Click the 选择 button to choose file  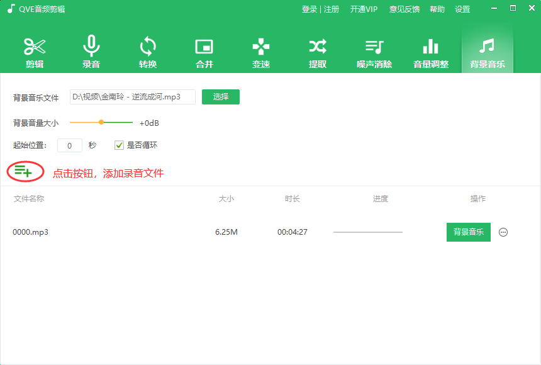click(221, 97)
